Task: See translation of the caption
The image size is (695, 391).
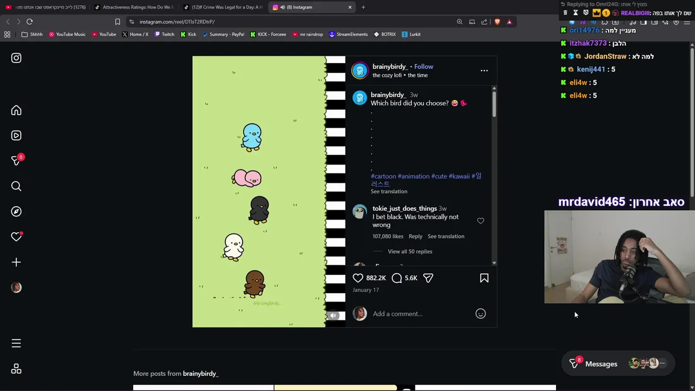Action: coord(389,192)
